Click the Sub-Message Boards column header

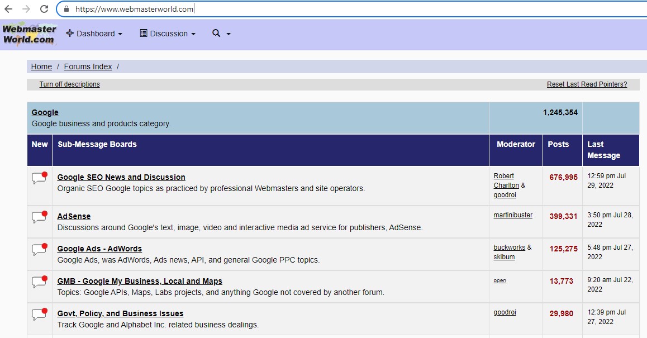point(97,144)
